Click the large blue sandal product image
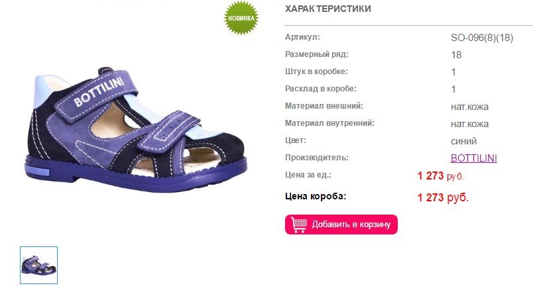The width and height of the screenshot is (533, 304). 136,129
